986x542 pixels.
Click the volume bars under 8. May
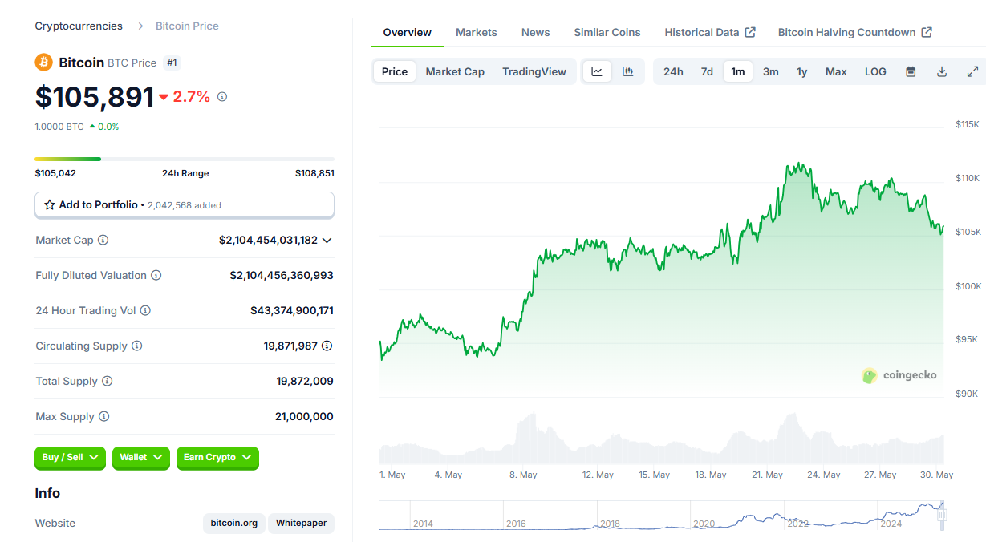coord(530,438)
